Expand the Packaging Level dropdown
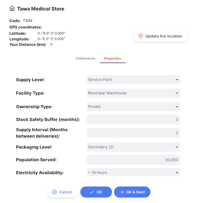The height and width of the screenshot is (203, 202). click(133, 147)
